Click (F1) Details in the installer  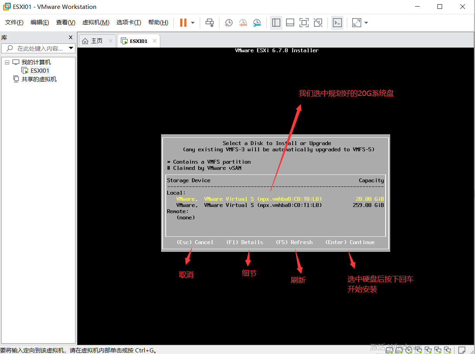[x=245, y=242]
